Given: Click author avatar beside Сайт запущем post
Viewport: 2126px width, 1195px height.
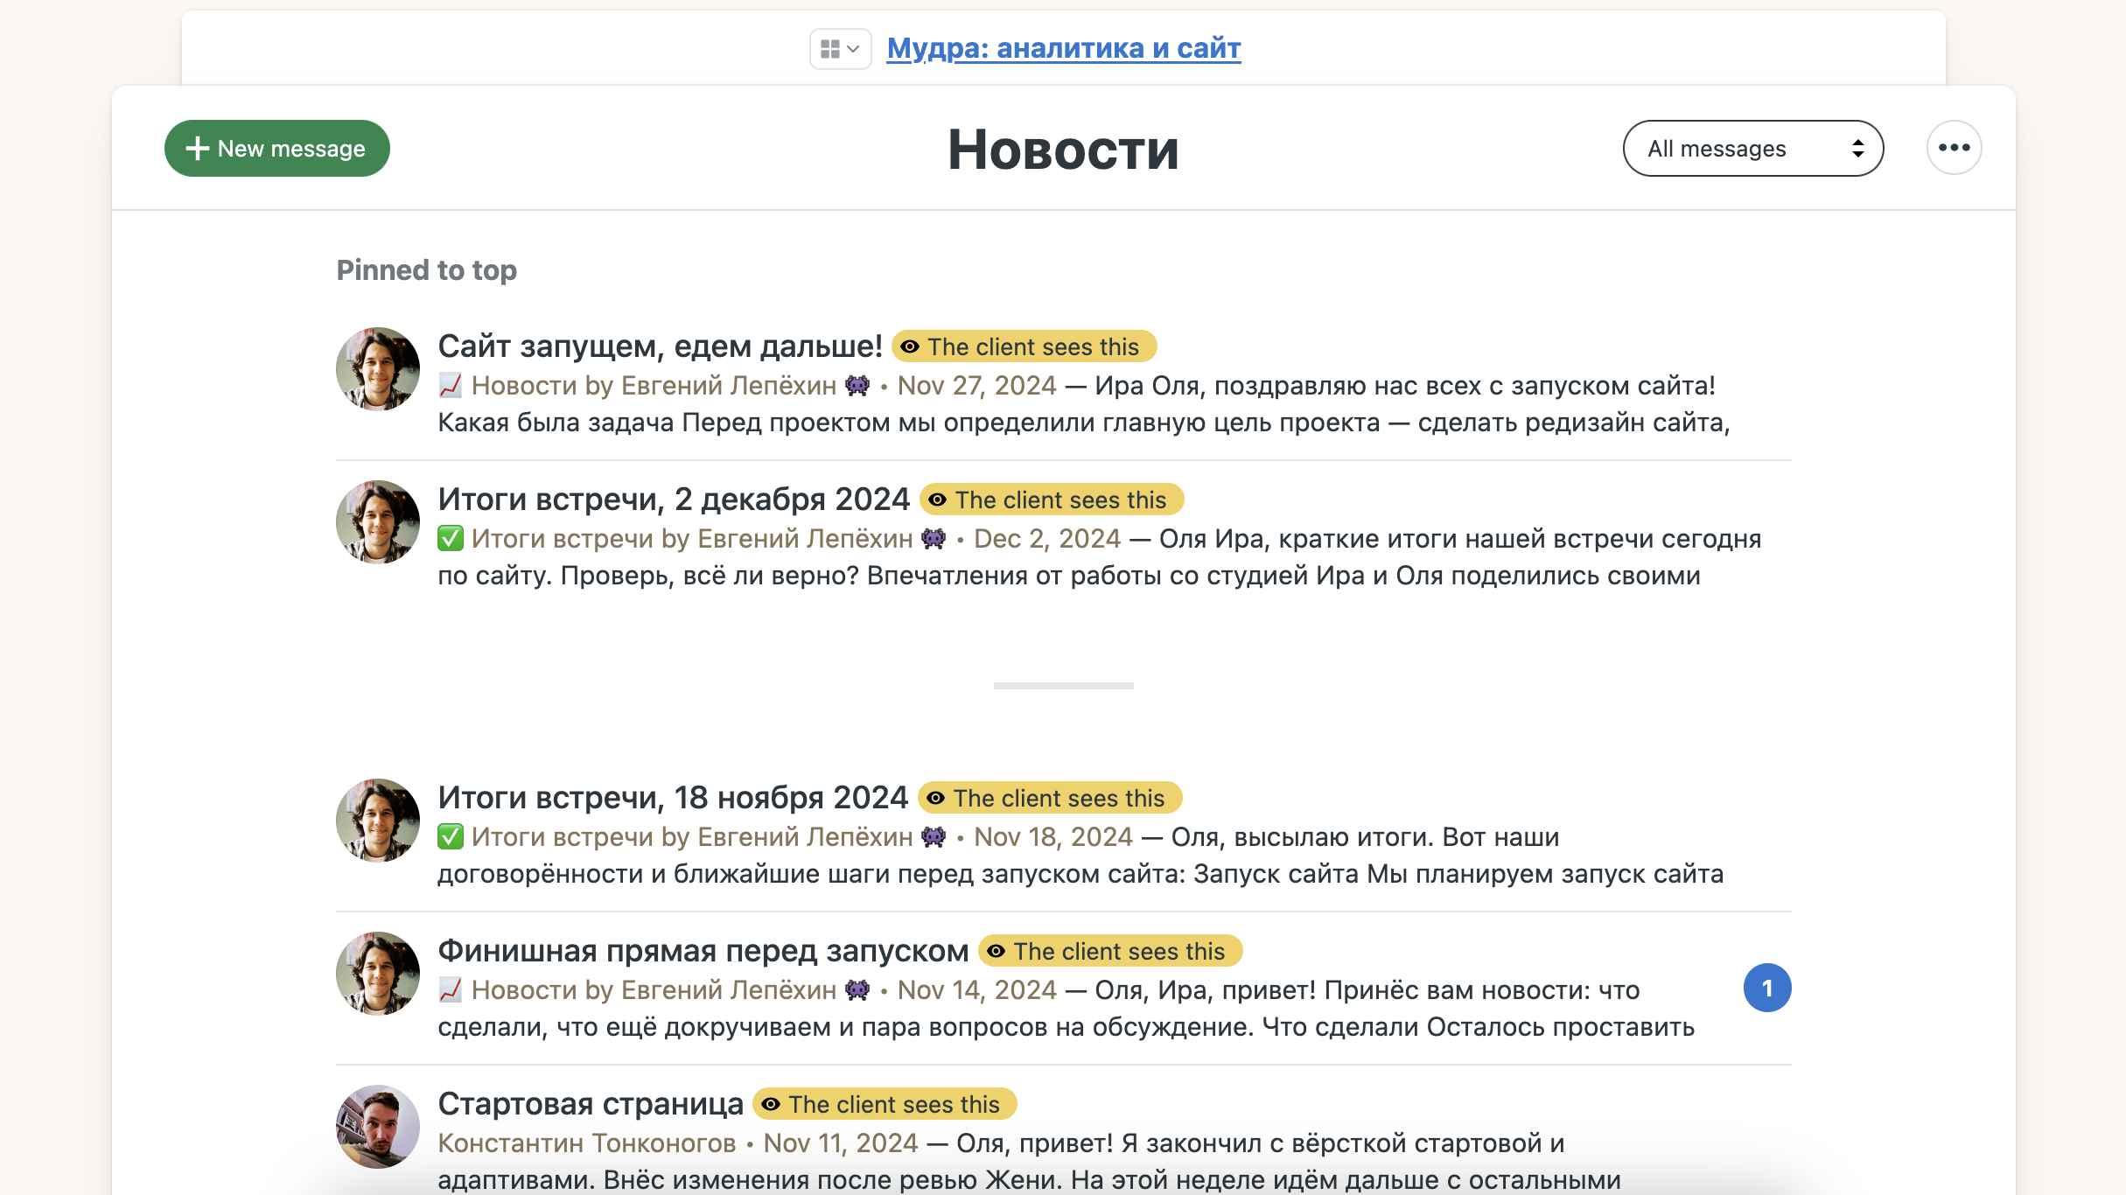Looking at the screenshot, I should pos(378,369).
